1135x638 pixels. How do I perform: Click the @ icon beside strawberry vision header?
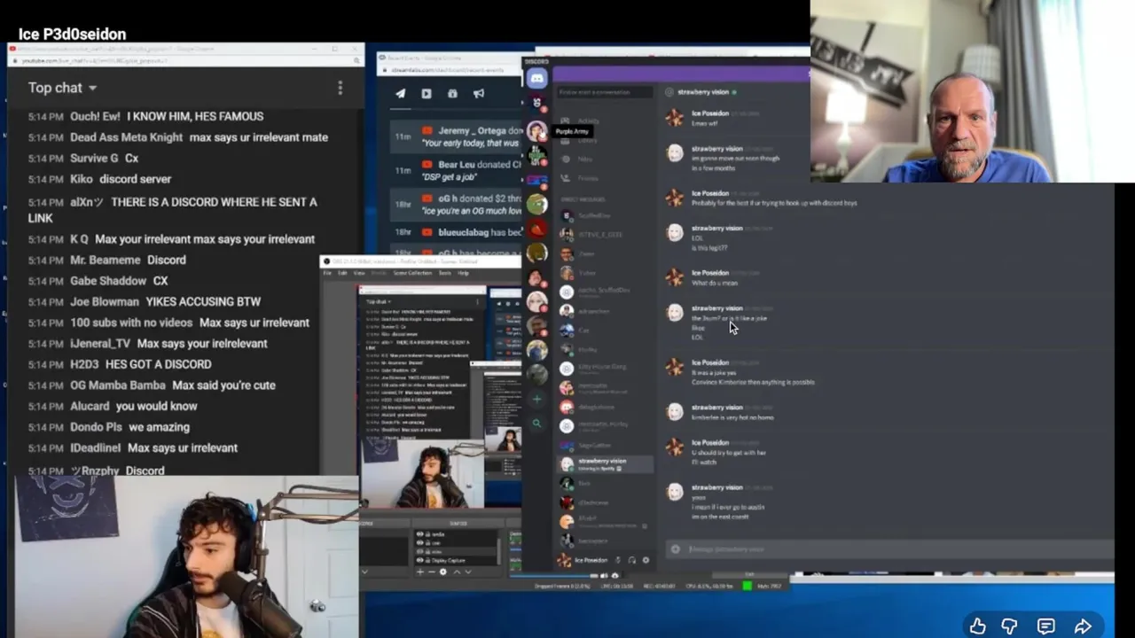point(670,92)
